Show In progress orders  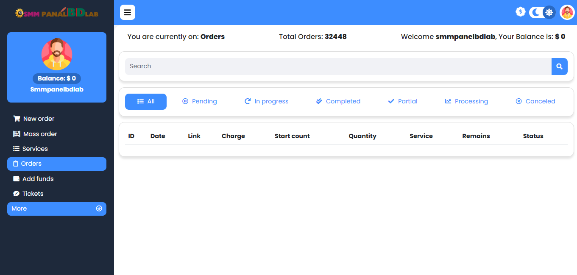(266, 101)
